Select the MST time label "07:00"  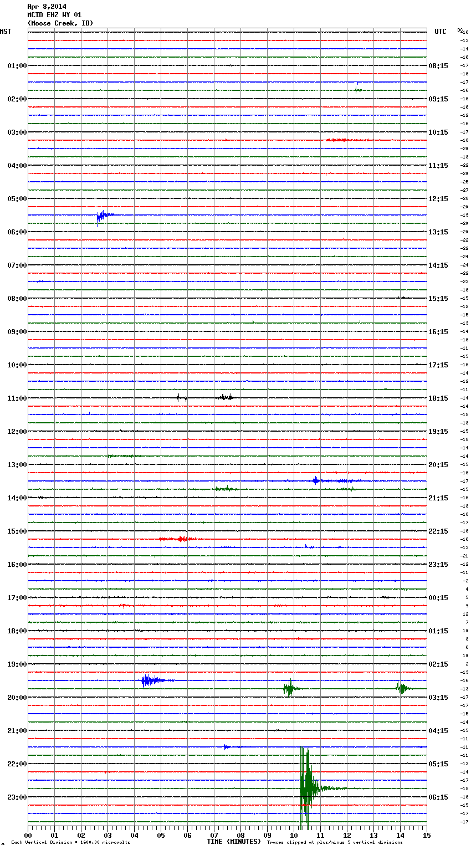coord(17,265)
